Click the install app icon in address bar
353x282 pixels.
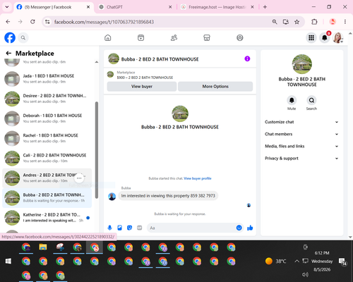[286, 22]
